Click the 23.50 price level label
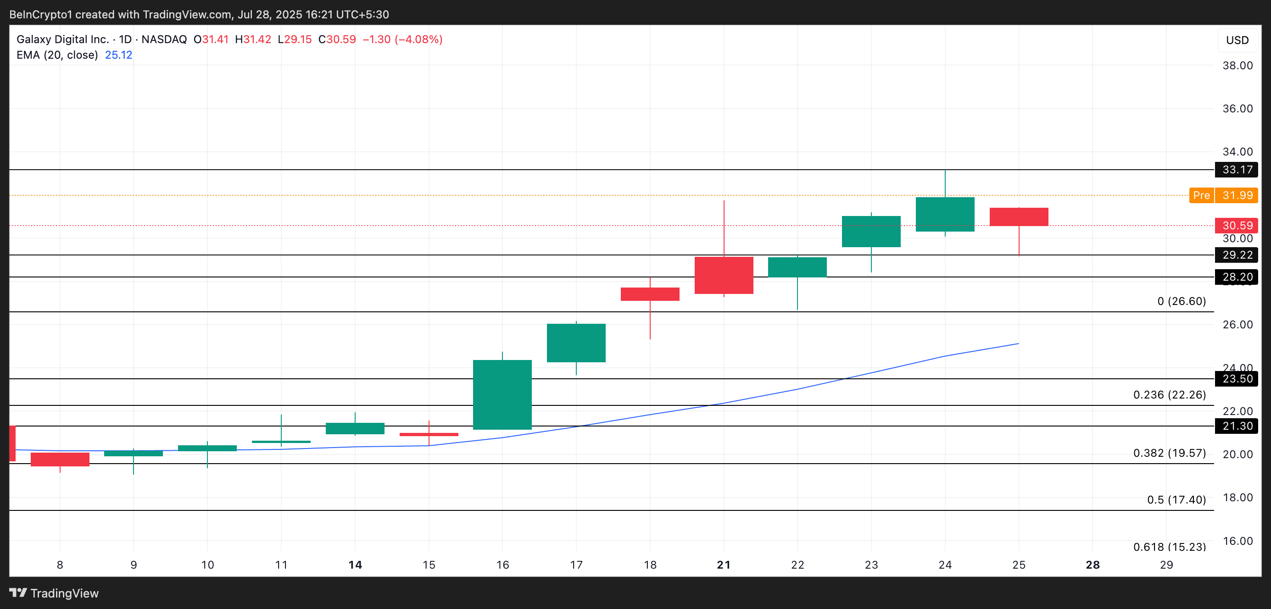This screenshot has height=609, width=1271. [1237, 379]
